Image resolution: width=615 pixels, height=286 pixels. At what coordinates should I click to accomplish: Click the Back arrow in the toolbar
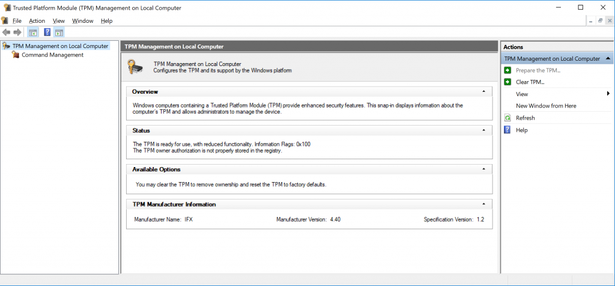(x=6, y=32)
